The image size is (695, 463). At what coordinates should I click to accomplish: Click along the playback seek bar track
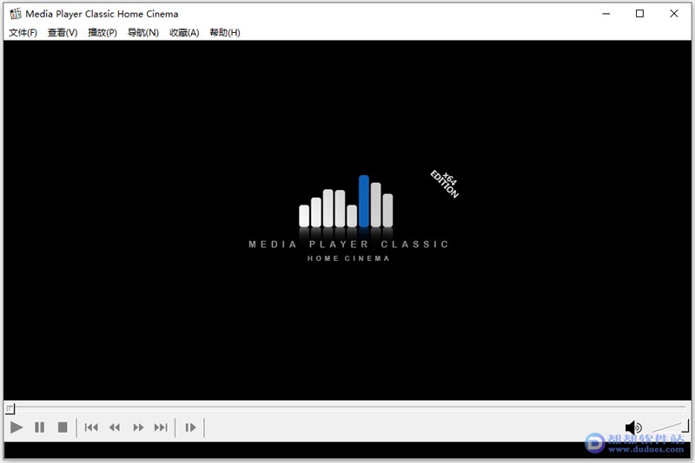(347, 407)
